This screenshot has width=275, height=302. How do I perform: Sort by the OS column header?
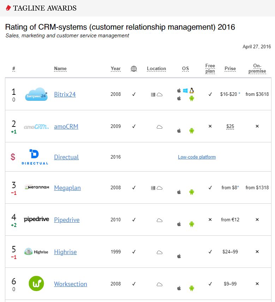coord(185,69)
